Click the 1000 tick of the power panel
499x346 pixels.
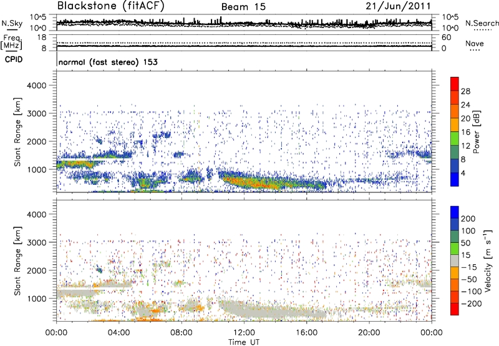(x=36, y=169)
